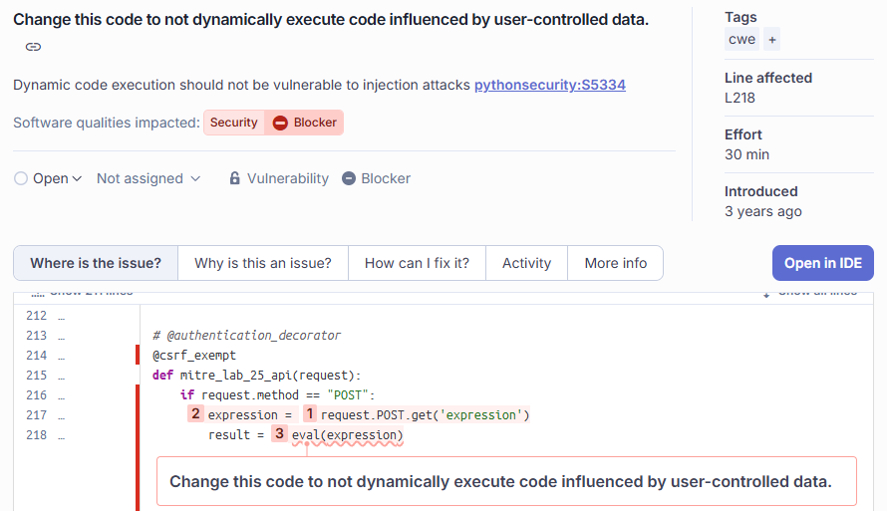Expand hidden lines above line 212
Screen dimensions: 887x511
82,295
